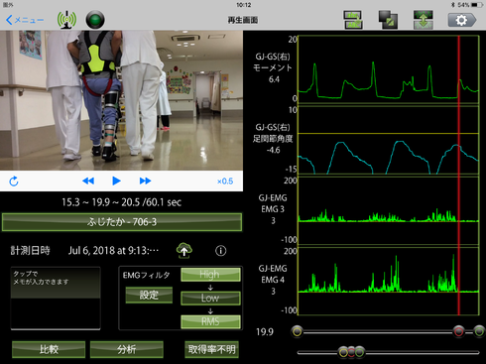Tap the left yellow start handle on the upper slider
Viewport: 486px width, 364px height.
298,331
